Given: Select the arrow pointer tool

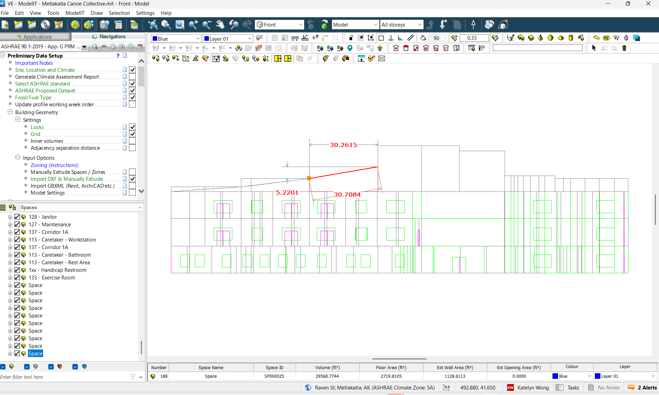Looking at the screenshot, I should click(594, 48).
